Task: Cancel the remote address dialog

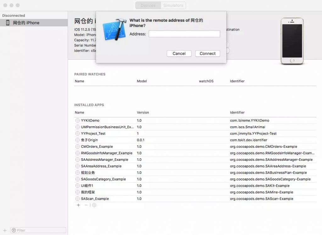Action: coord(179,54)
